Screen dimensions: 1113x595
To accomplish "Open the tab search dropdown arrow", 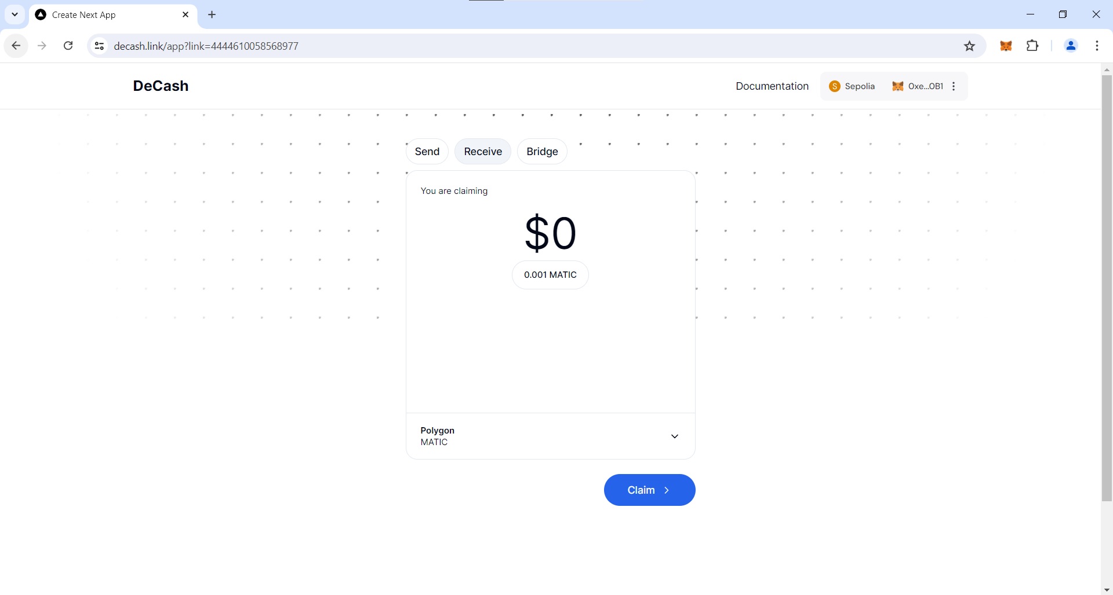I will click(15, 14).
